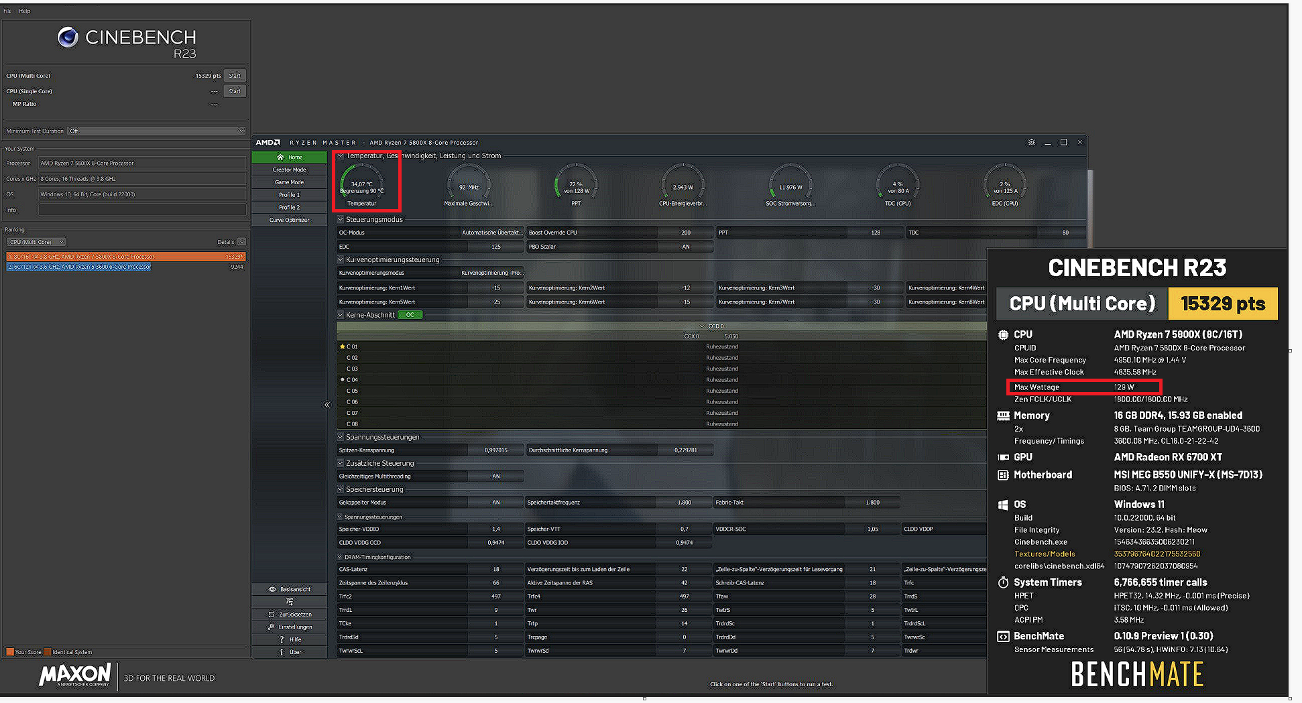This screenshot has height=703, width=1302.
Task: Toggle Gleichzeitiges Multithreading AN value
Action: click(x=496, y=476)
